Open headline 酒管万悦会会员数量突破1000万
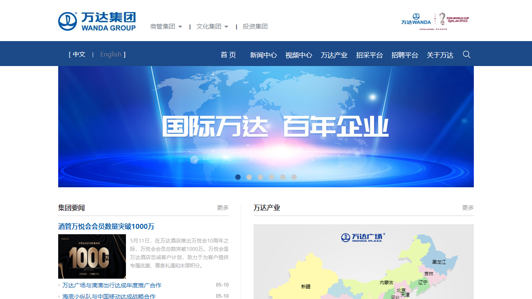Screen dimensions: 532x299 click(x=106, y=226)
